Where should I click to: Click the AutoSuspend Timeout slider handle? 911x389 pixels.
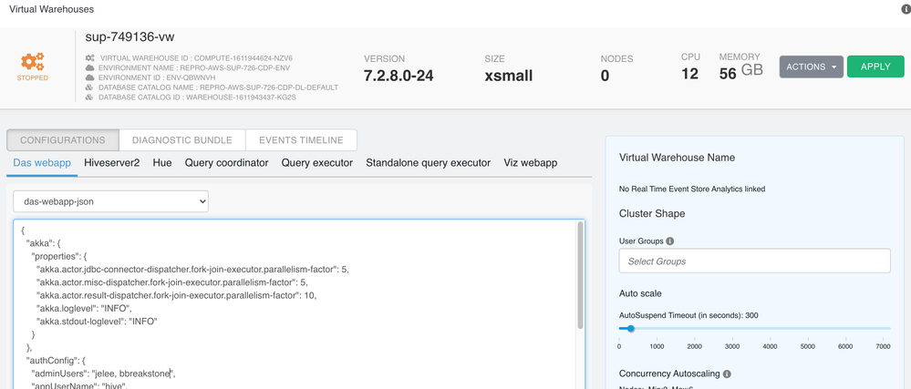click(x=630, y=329)
